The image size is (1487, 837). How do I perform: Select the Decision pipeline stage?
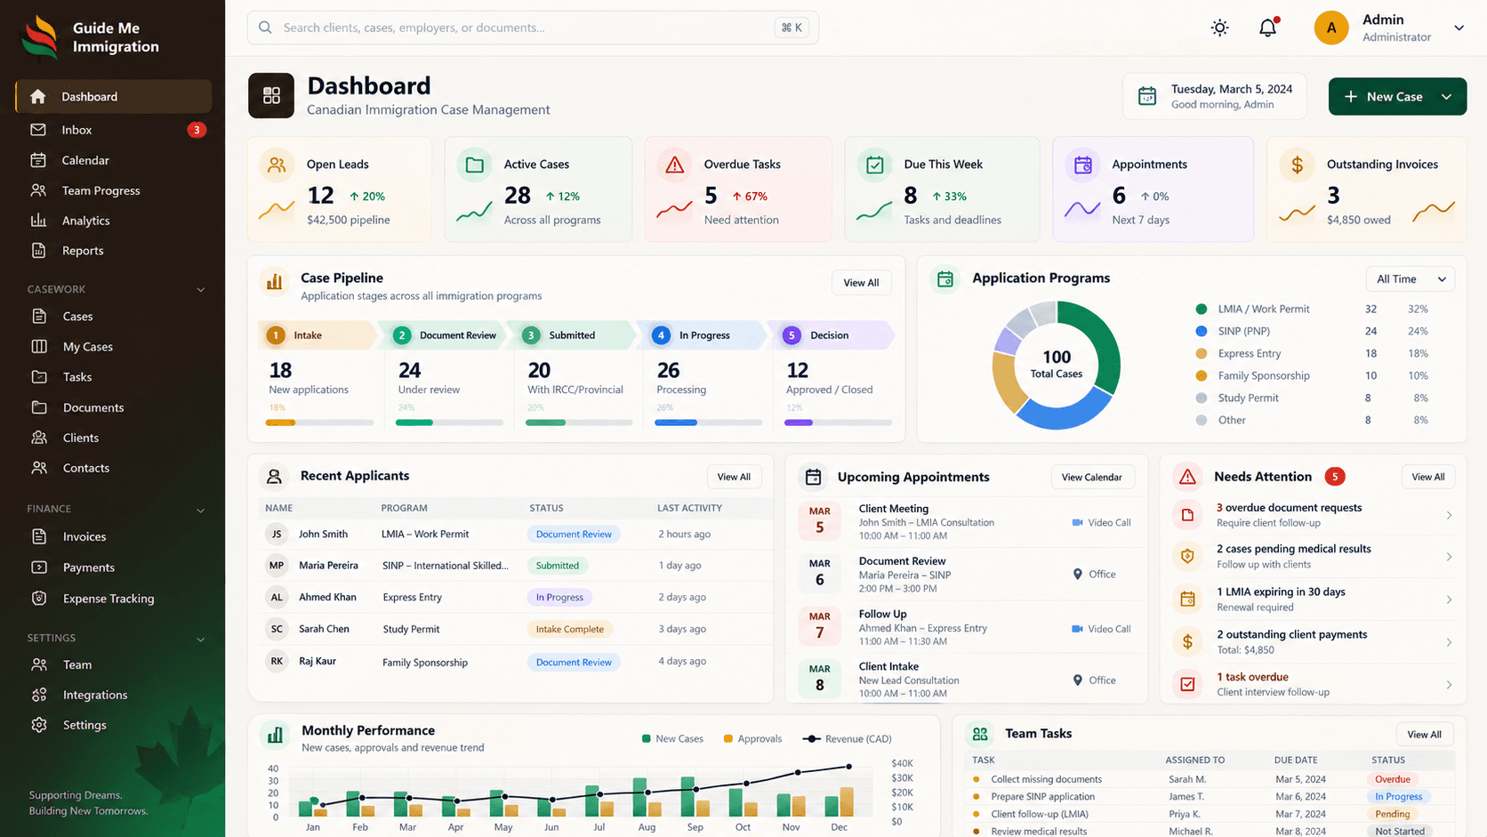[x=832, y=335]
